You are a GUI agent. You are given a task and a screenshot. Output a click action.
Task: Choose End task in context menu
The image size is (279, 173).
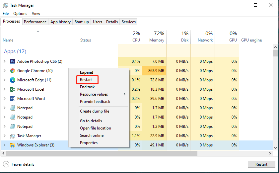tap(87, 87)
